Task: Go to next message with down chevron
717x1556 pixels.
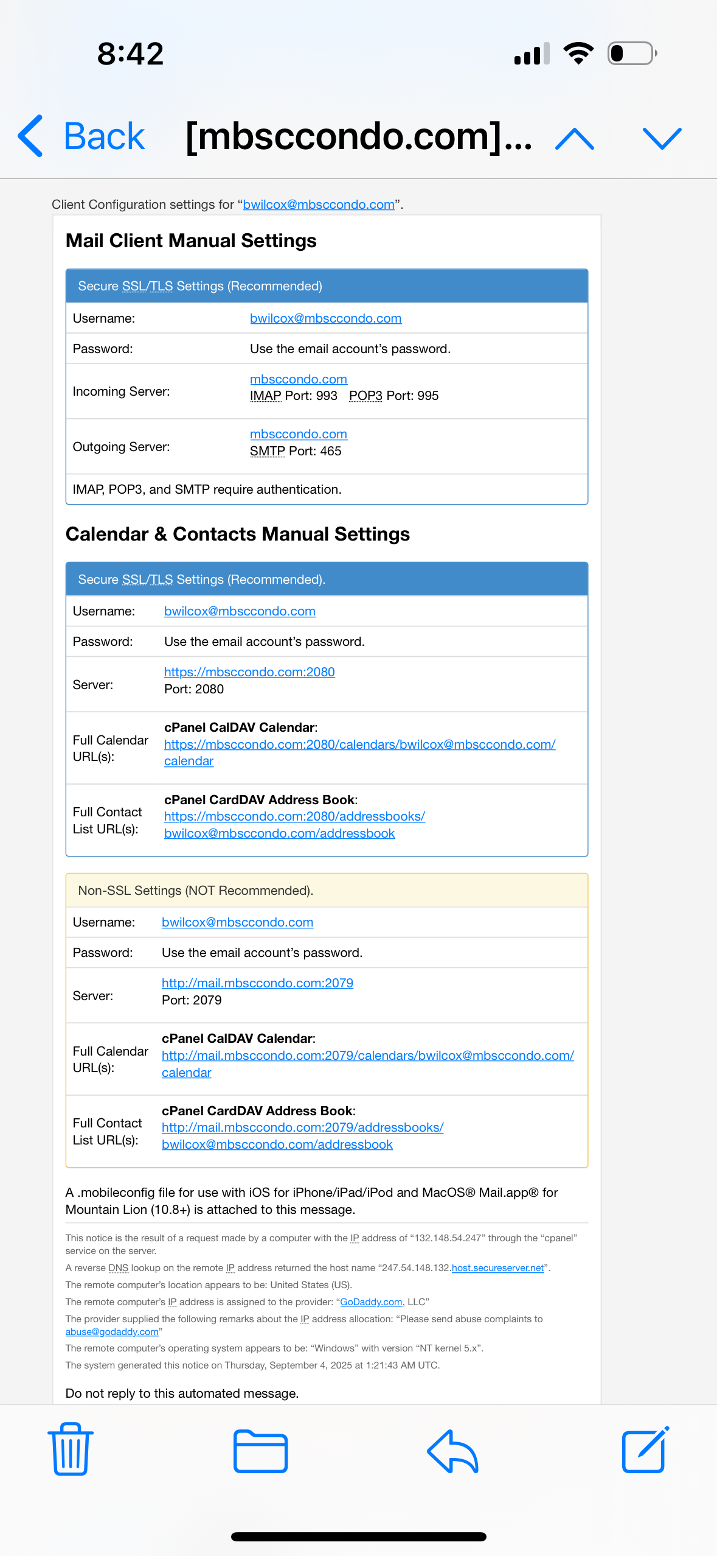Action: tap(662, 138)
